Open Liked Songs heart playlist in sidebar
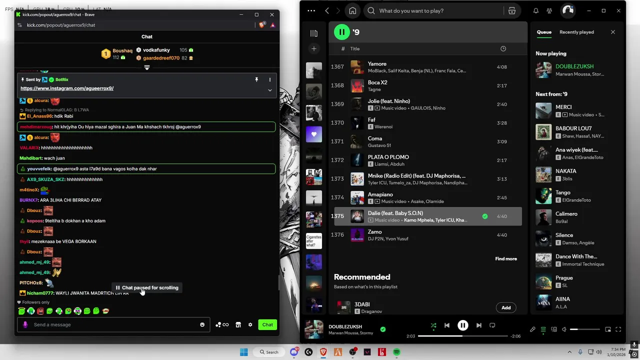This screenshot has height=360, width=640. point(314,134)
